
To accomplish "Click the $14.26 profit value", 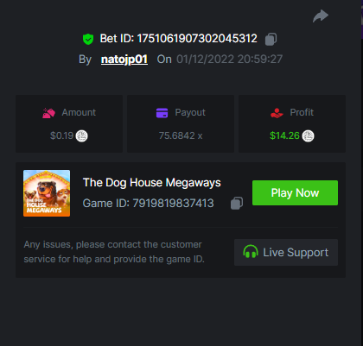I will (284, 135).
